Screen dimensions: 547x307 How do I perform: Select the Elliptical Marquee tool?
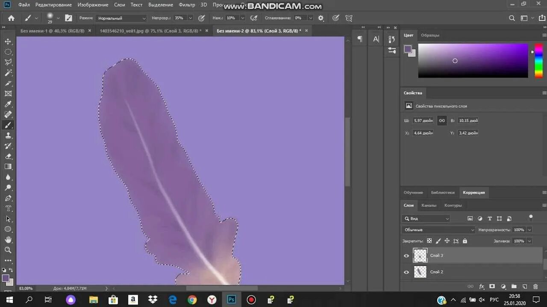pyautogui.click(x=8, y=52)
